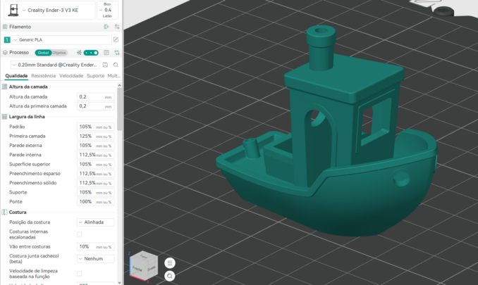
Task: Click the Suporte line width field
Action: [95, 192]
